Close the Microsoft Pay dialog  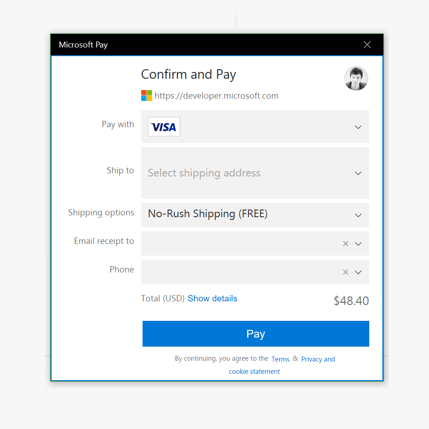coord(367,44)
